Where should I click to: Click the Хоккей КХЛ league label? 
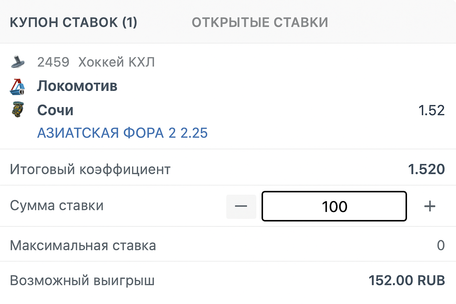pos(116,62)
